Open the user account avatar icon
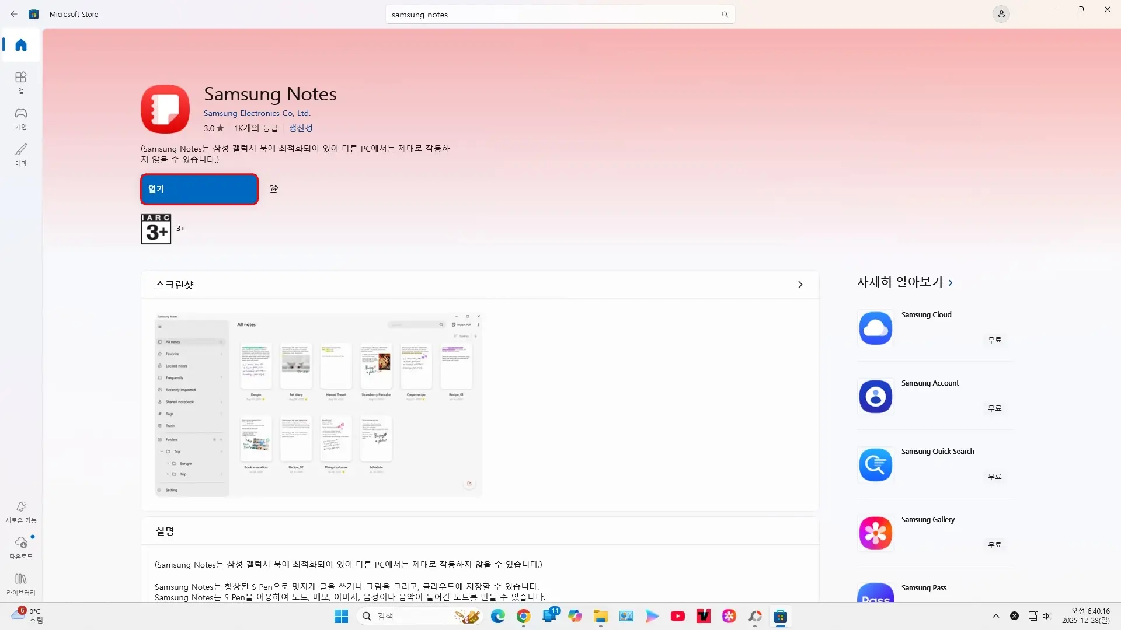This screenshot has height=630, width=1121. point(1002,14)
